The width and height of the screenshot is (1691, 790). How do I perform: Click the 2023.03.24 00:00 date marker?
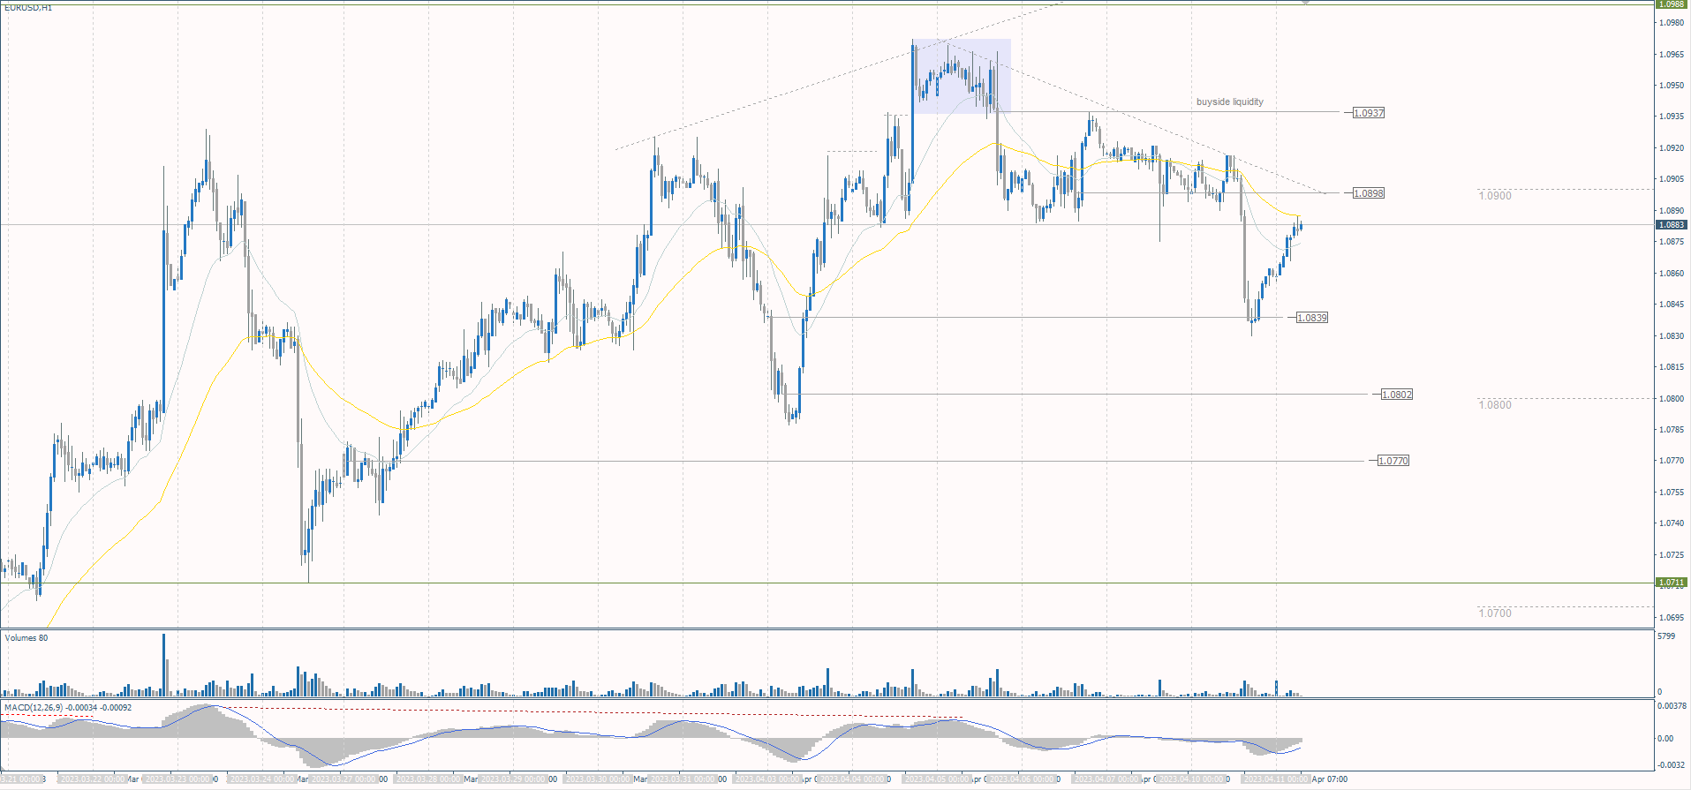[263, 779]
